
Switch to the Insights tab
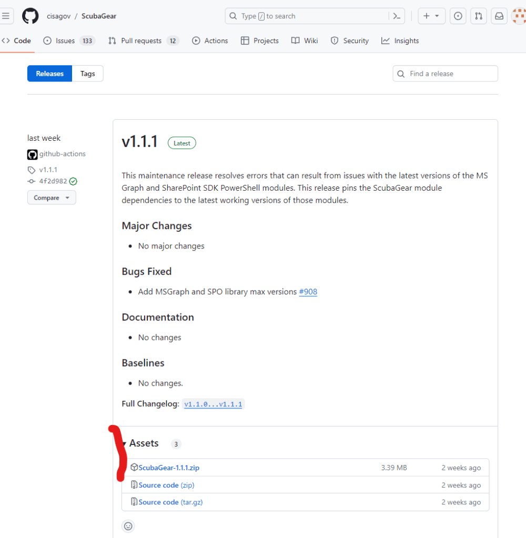(x=400, y=40)
